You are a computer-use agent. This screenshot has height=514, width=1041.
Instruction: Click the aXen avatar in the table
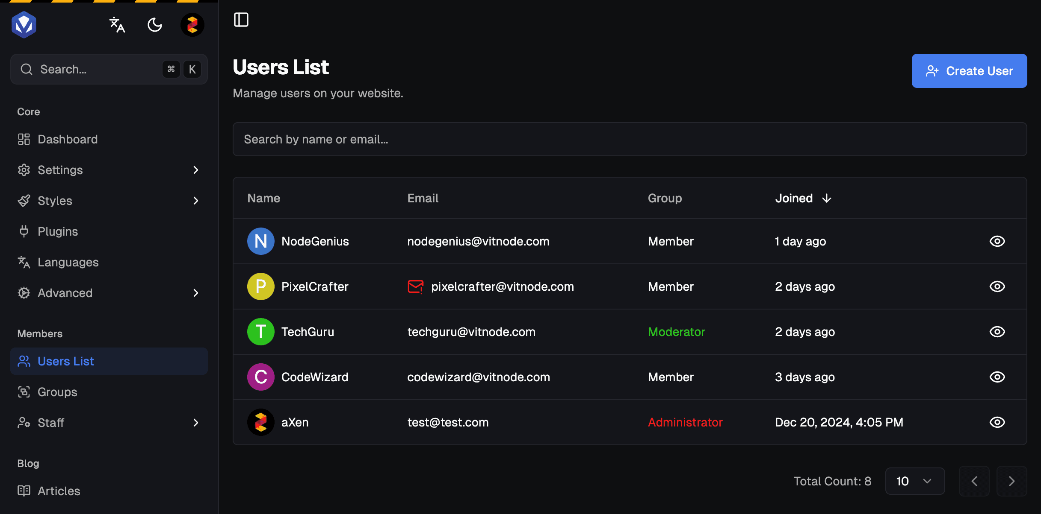coord(261,422)
